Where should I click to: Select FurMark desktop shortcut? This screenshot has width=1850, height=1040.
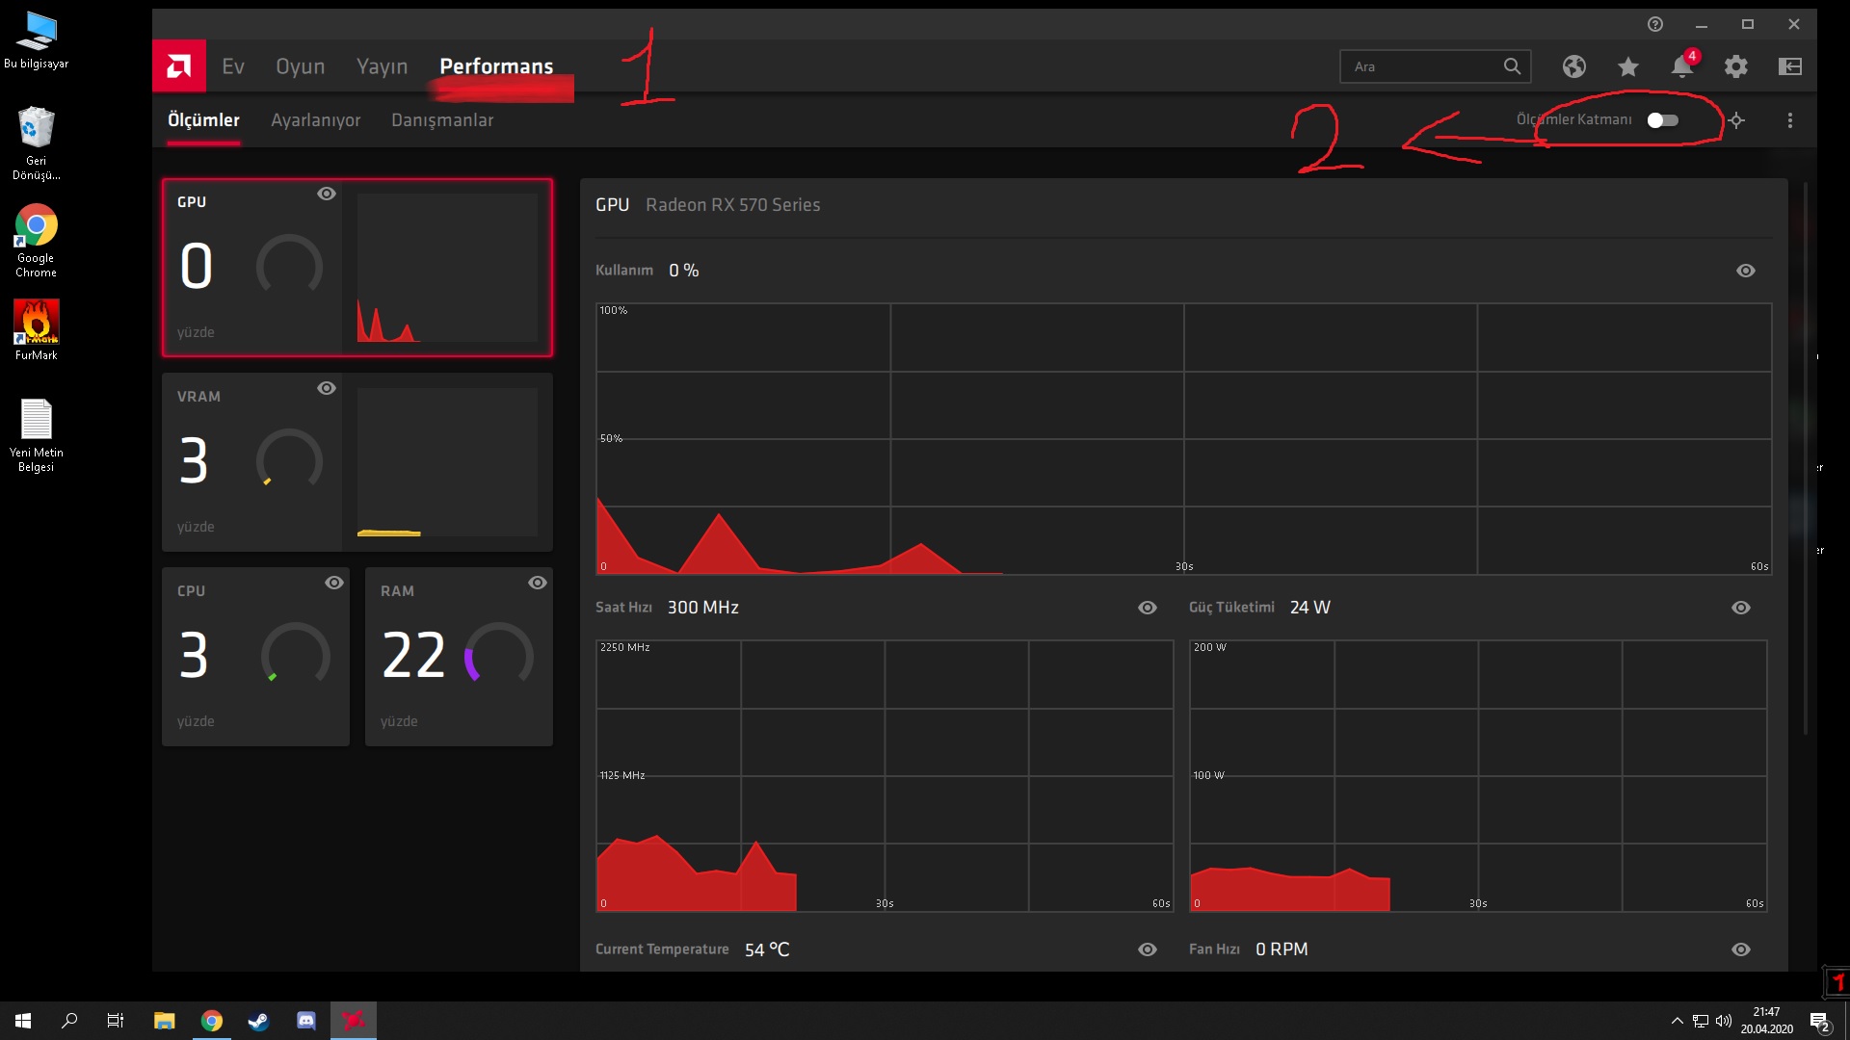(x=37, y=330)
